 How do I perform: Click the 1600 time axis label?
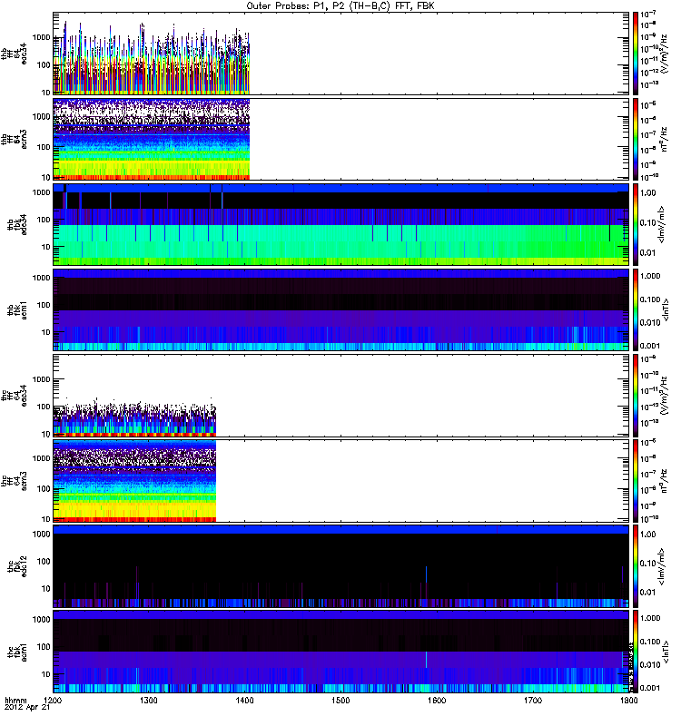click(437, 700)
